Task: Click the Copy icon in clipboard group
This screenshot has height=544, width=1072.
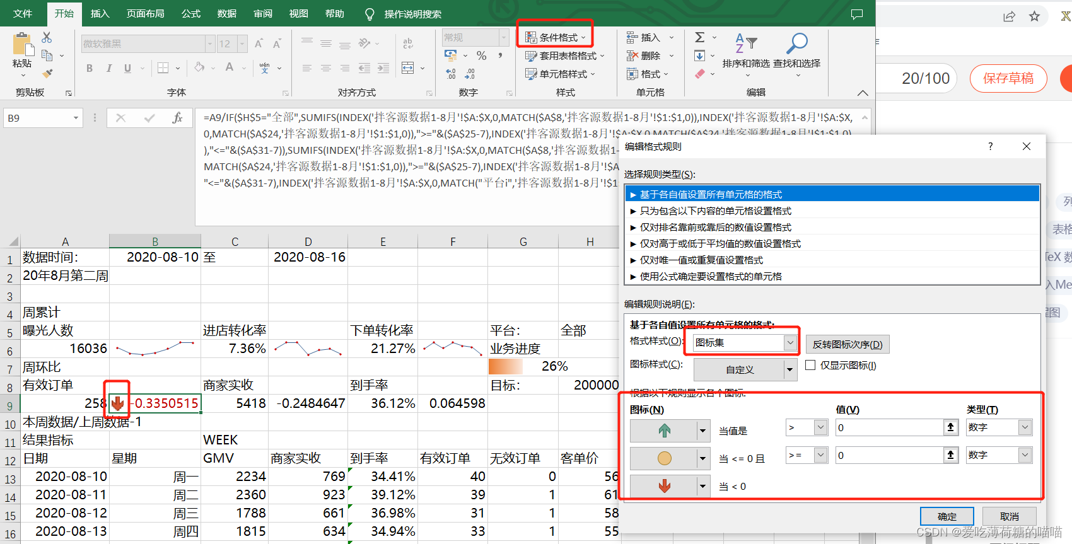Action: pos(47,55)
